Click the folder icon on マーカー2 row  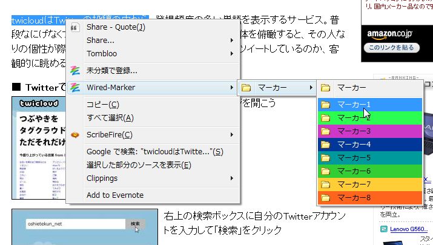click(x=326, y=118)
